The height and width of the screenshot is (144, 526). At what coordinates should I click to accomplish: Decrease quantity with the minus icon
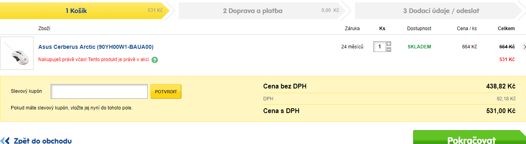pos(389,50)
